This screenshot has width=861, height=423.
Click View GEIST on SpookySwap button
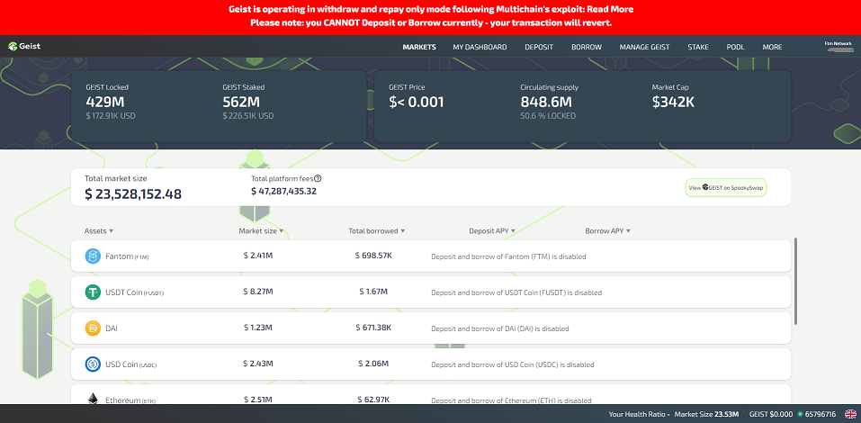coord(725,187)
